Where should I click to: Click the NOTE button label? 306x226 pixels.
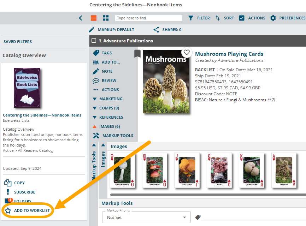coord(107,71)
